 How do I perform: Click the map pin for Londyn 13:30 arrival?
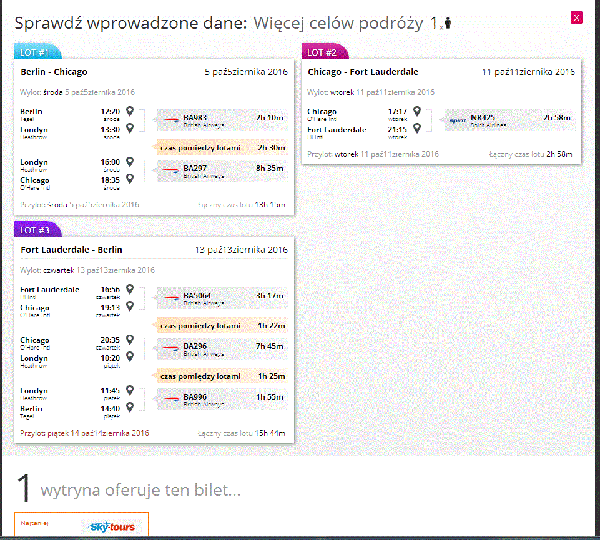coord(130,128)
